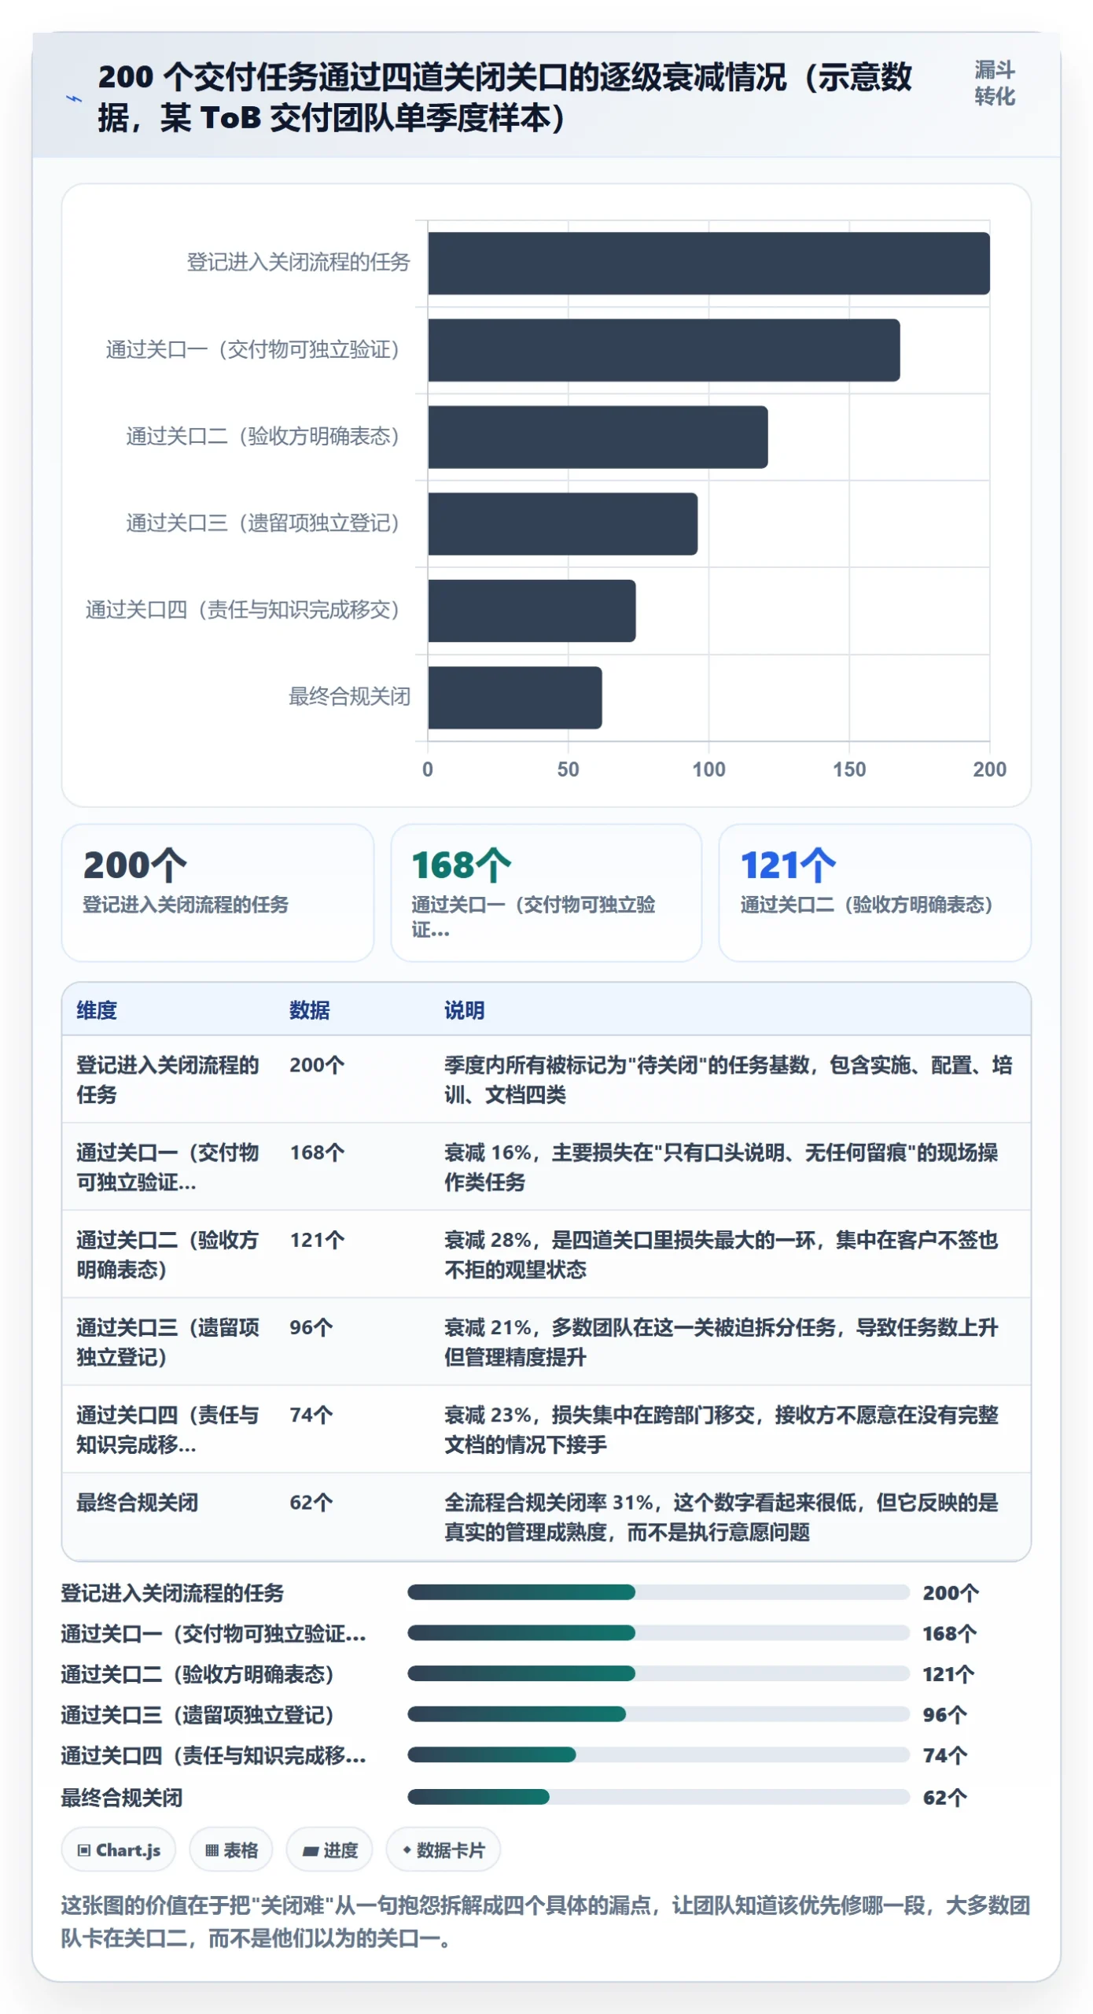Click the chart x-axis label 50
Image resolution: width=1093 pixels, height=2014 pixels.
pos(568,769)
